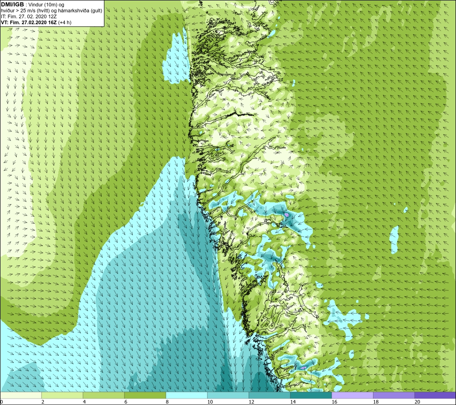Click the scale label '8'

167,402
